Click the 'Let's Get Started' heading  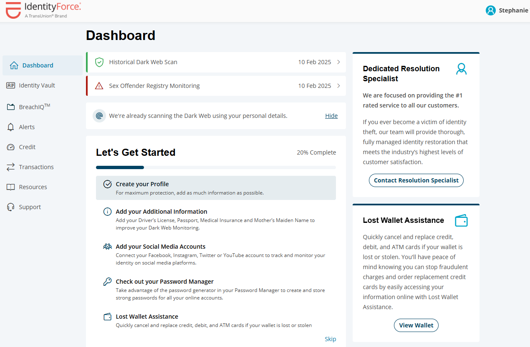(x=136, y=152)
